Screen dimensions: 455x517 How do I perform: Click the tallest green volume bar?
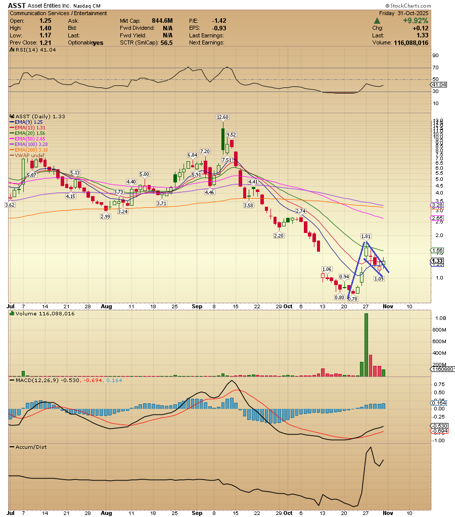click(x=366, y=345)
